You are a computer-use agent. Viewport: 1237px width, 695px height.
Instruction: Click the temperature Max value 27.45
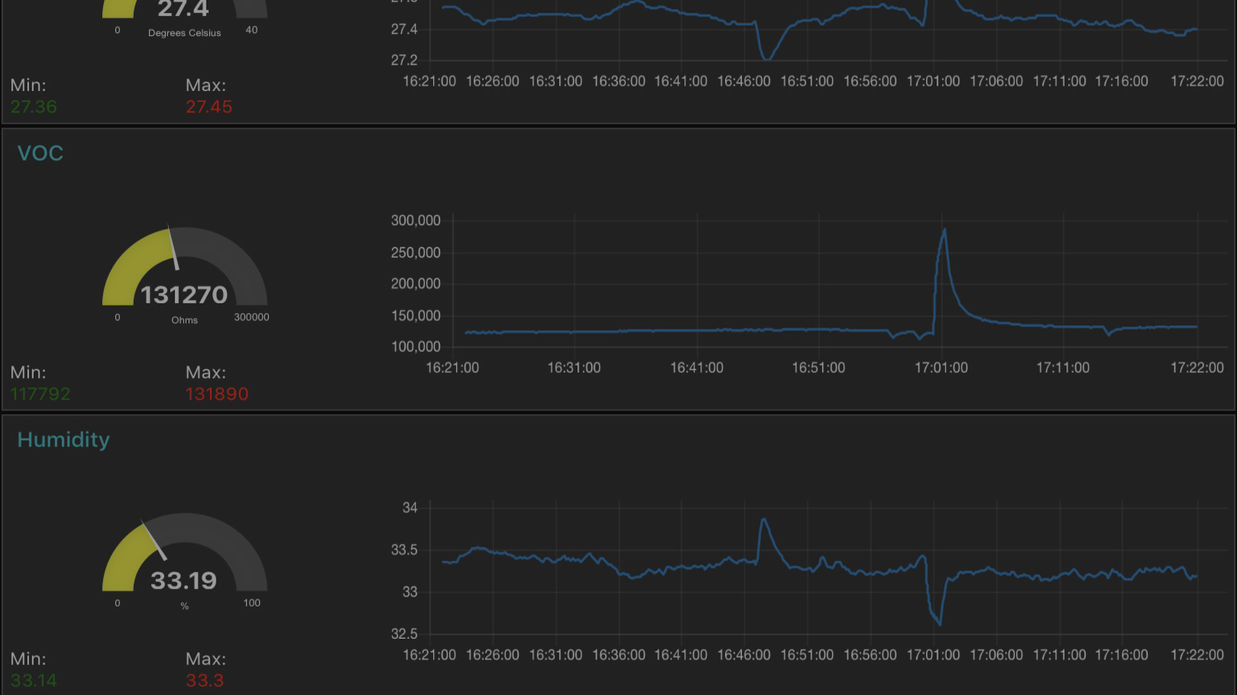click(x=209, y=107)
